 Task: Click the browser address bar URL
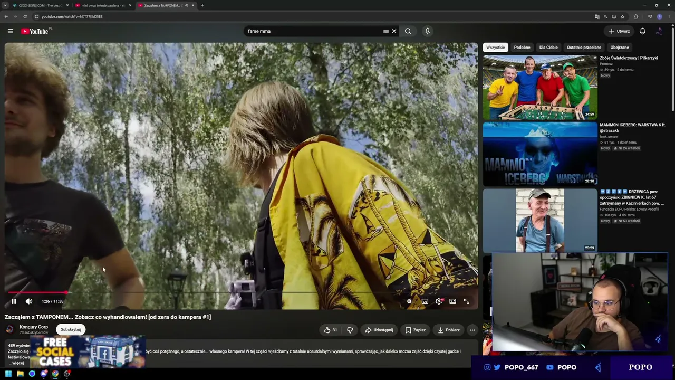coord(72,16)
